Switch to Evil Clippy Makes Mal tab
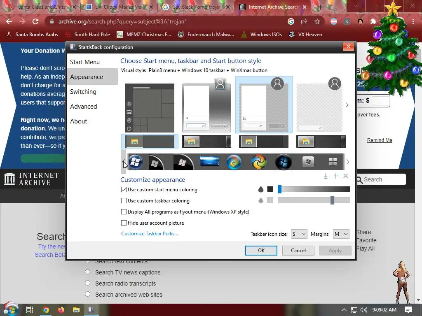Screen dimensions: 422x316 point(118,7)
